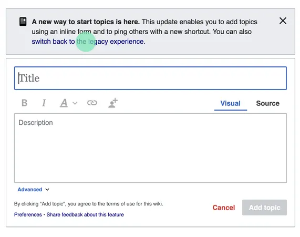This screenshot has height=237, width=300.
Task: Open Share feedback about this feature link
Action: [85, 214]
